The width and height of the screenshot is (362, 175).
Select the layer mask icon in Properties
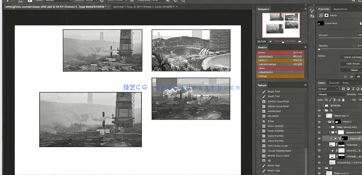coord(327,15)
